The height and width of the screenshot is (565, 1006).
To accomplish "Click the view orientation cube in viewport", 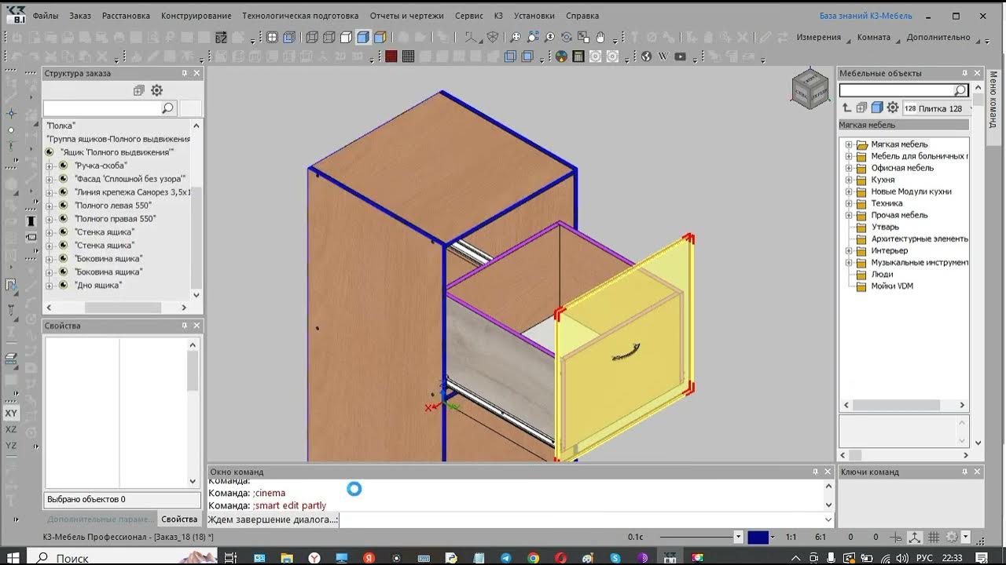I will pyautogui.click(x=810, y=88).
